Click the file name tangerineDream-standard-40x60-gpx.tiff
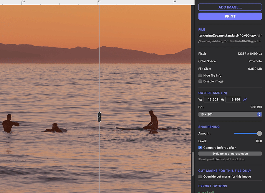Viewport: 265px width, 193px height. [230, 36]
